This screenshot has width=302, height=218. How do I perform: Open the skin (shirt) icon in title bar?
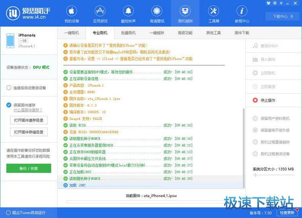(x=269, y=3)
